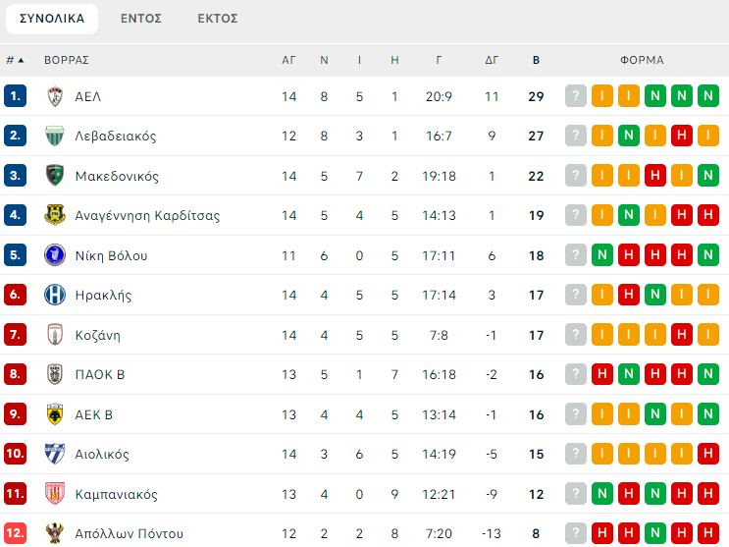Screen dimensions: 729x547
Task: Click Λεβαδειακός's grey ? next-match badge
Action: [576, 137]
